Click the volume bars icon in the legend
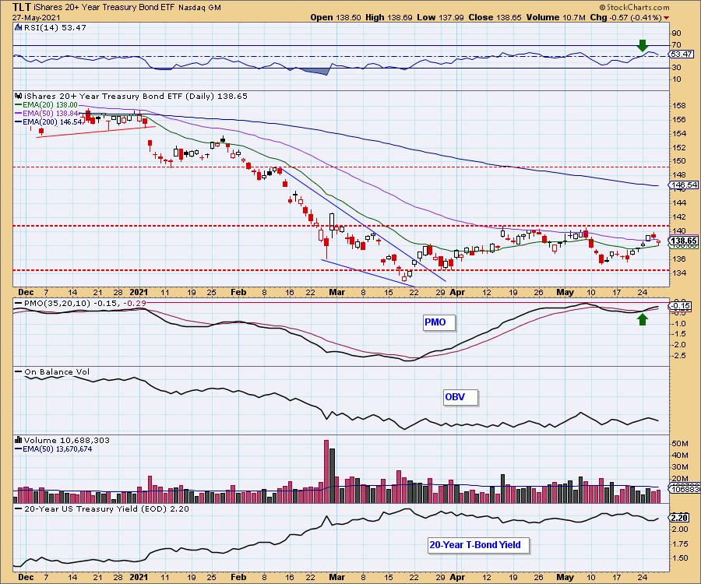Image resolution: width=701 pixels, height=584 pixels. pos(19,440)
